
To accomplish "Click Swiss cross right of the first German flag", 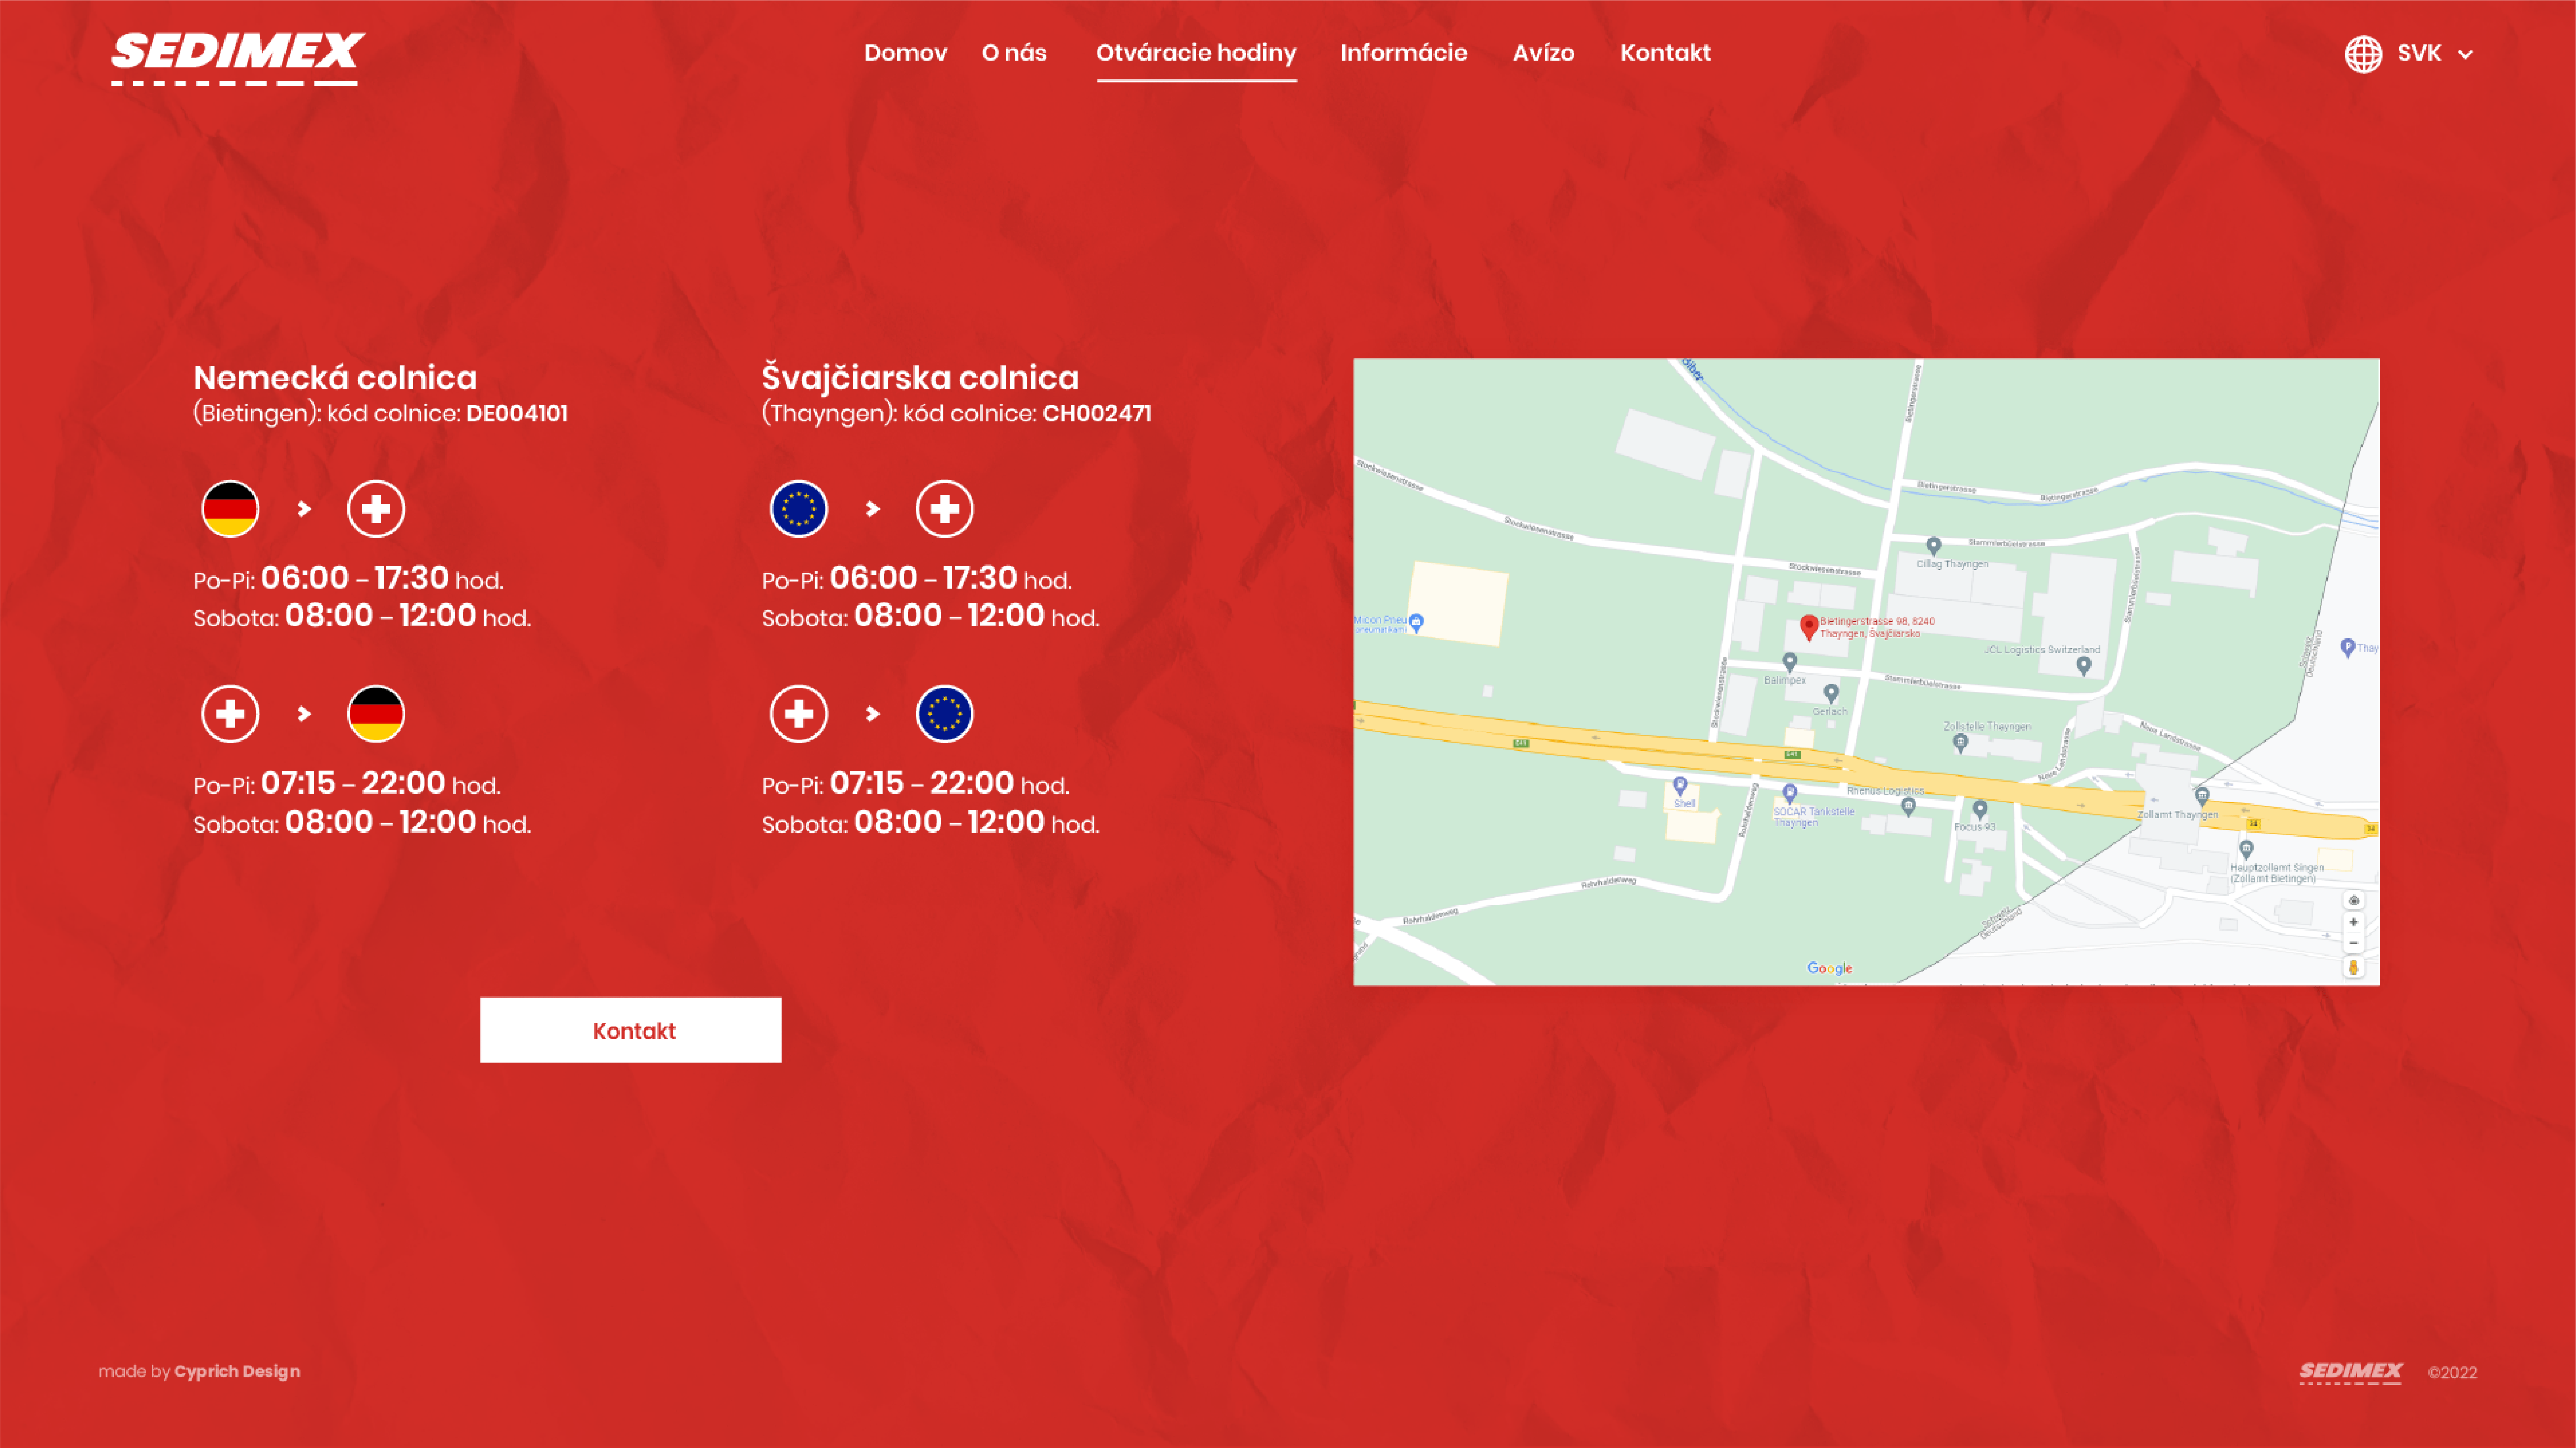I will (x=376, y=509).
